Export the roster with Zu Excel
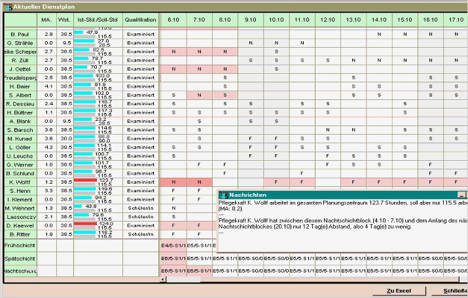468x298 pixels. tap(399, 291)
